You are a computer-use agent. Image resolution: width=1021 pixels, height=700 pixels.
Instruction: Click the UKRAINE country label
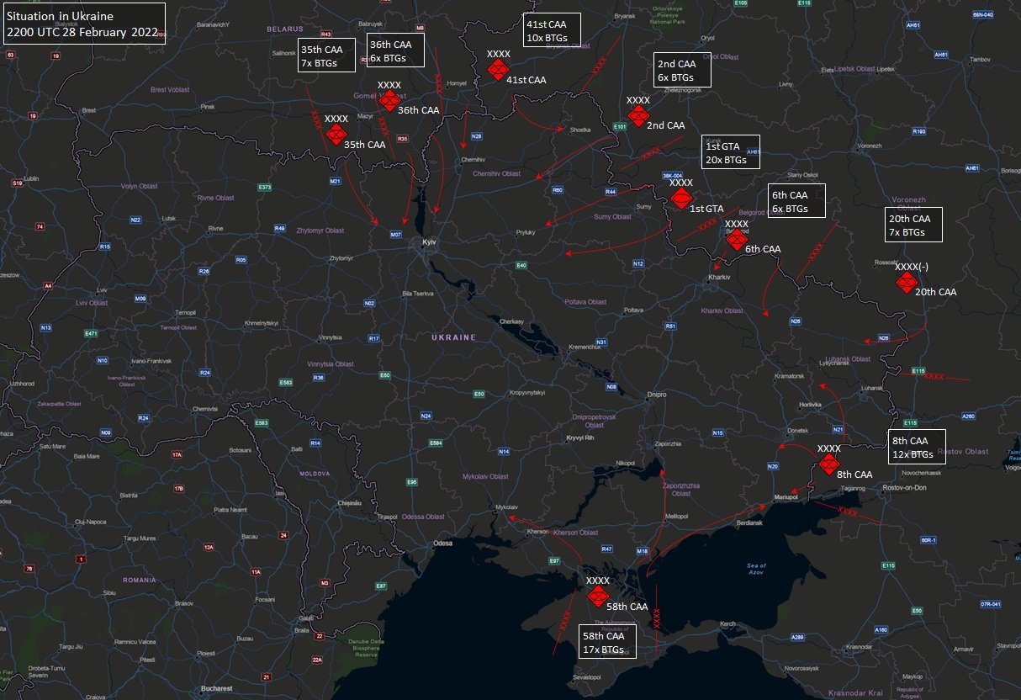[453, 337]
